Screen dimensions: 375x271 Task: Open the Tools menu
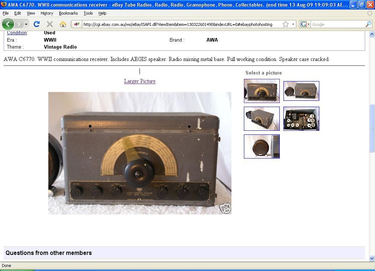click(88, 14)
